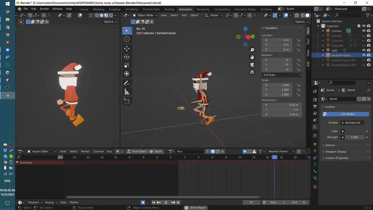Choose the Move tool
Image resolution: width=373 pixels, height=210 pixels.
[x=127, y=48]
